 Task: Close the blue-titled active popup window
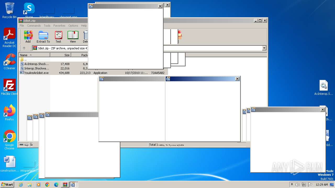237,79
